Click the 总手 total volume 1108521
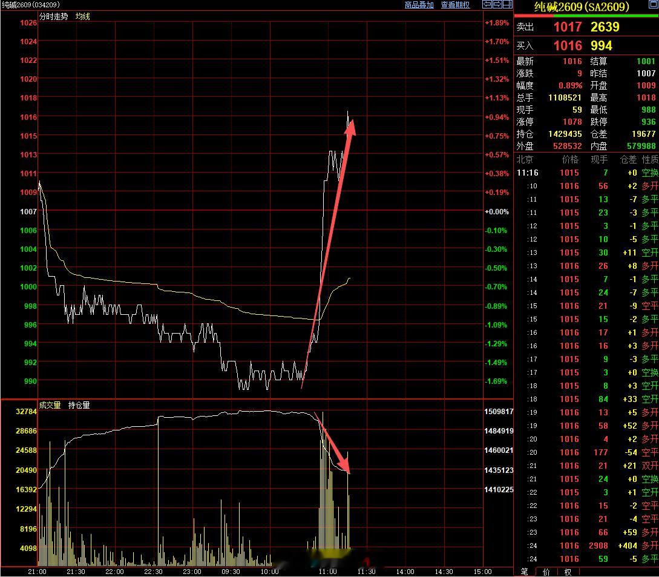The image size is (659, 577). 565,97
